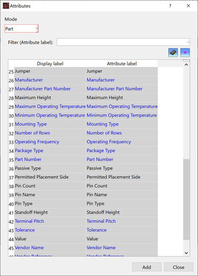Select Pin Name display label
Image resolution: width=198 pixels, height=276 pixels.
[x=50, y=195]
